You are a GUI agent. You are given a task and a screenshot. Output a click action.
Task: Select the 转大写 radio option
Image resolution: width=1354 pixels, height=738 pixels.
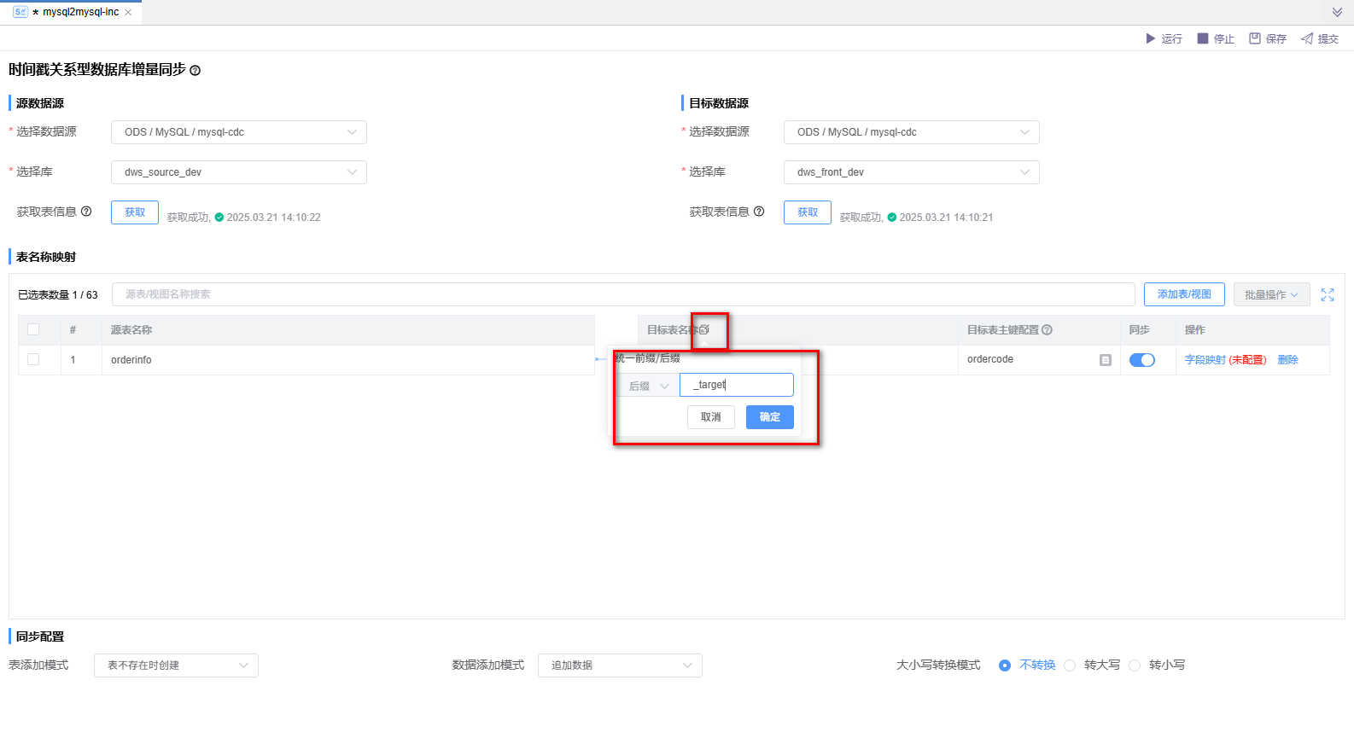coord(1070,665)
